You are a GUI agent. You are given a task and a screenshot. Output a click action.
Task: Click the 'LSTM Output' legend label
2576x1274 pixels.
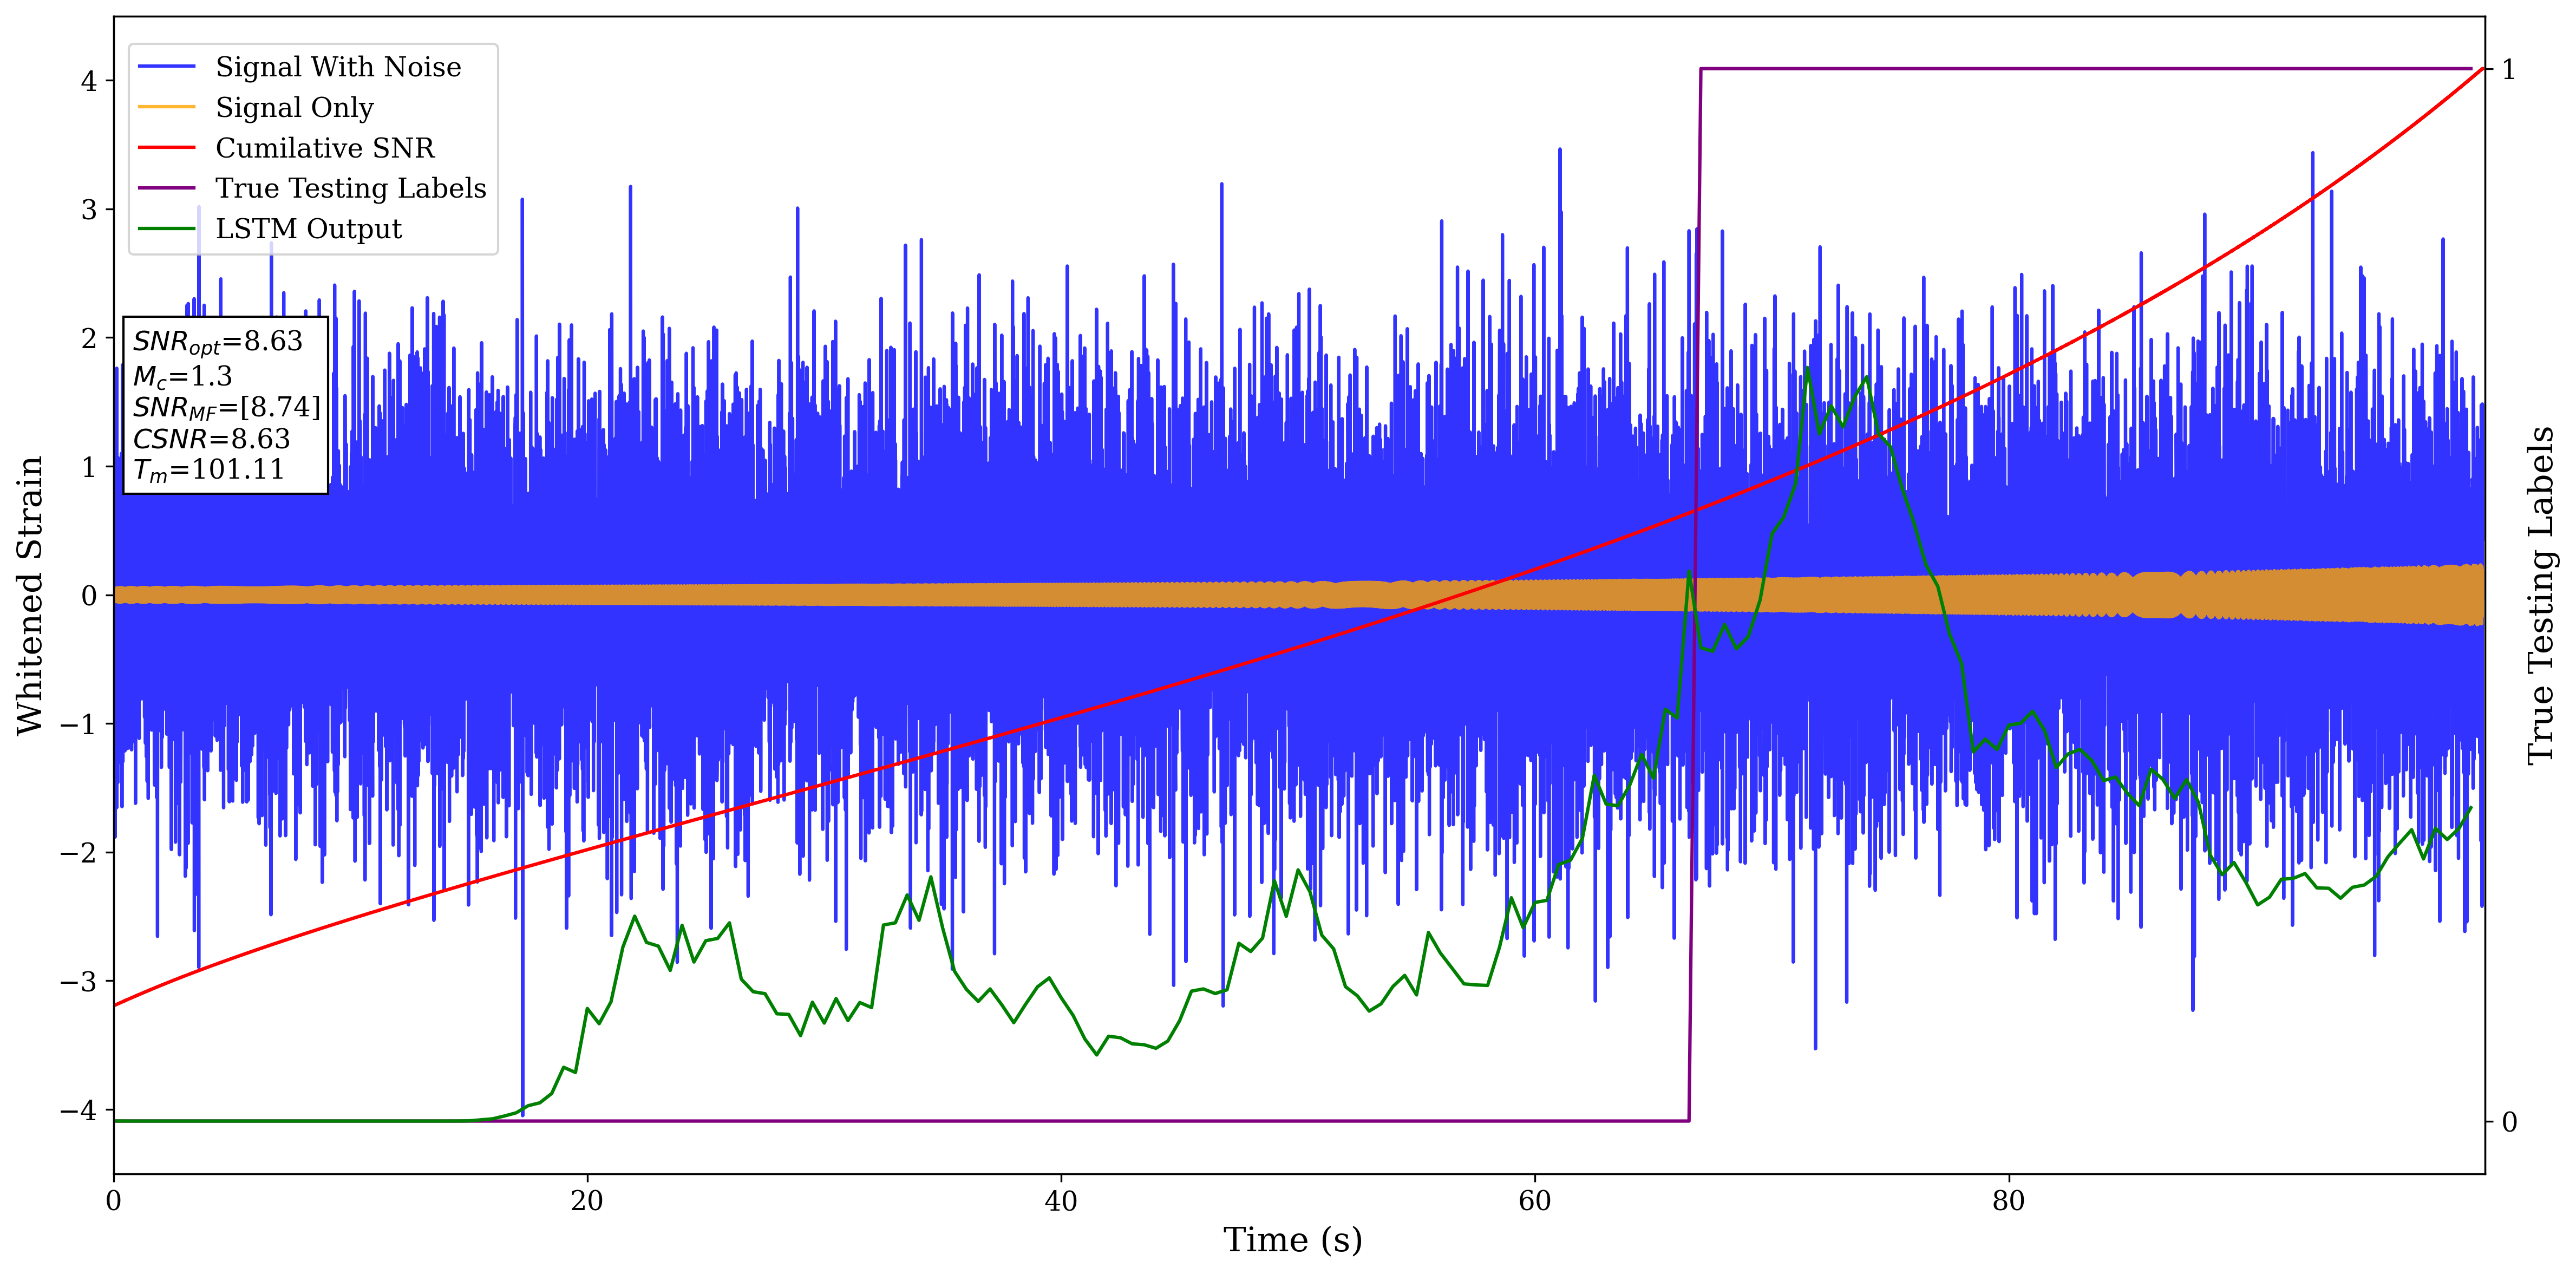point(308,229)
